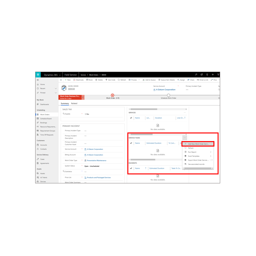Click the Work Orders breadcrumb link
Screen dimensions: 256x256
click(x=94, y=75)
